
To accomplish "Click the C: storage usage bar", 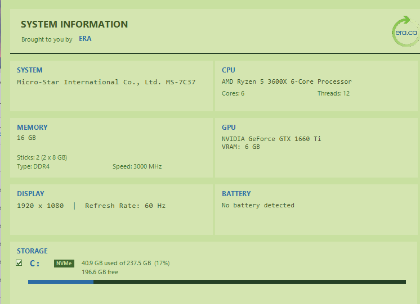I will 217,282.
